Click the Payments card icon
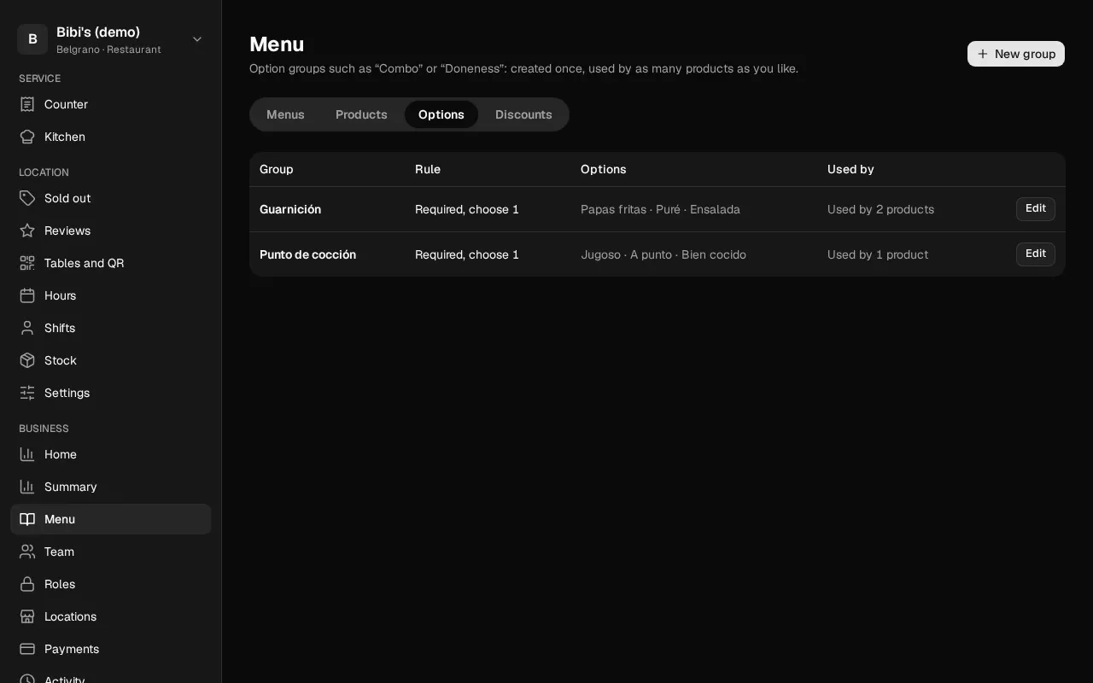This screenshot has height=683, width=1093. point(27,649)
